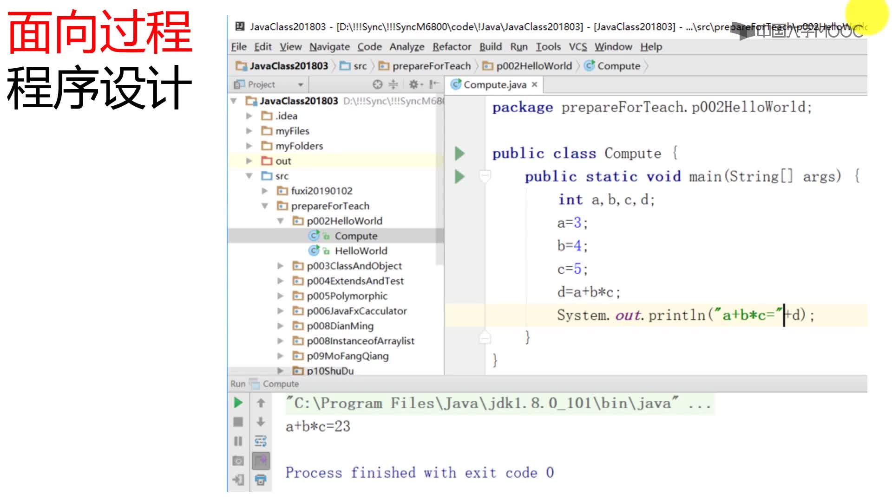The width and height of the screenshot is (892, 501).
Task: Collapse the src folder
Action: [249, 176]
